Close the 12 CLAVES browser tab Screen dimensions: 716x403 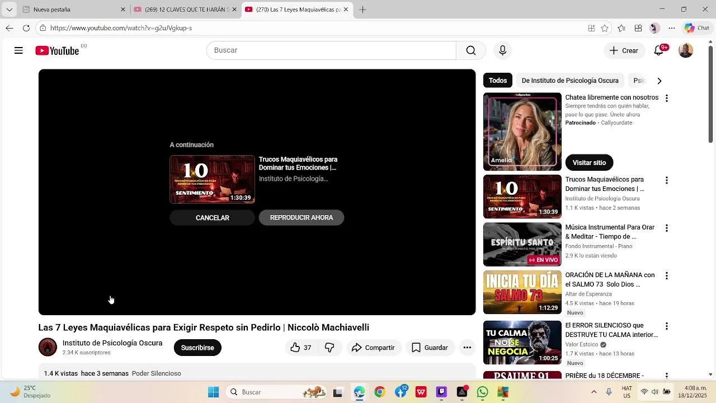point(235,10)
